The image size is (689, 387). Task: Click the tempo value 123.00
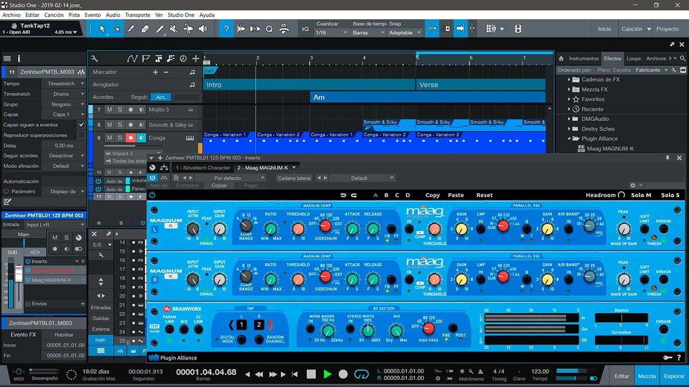(540, 371)
